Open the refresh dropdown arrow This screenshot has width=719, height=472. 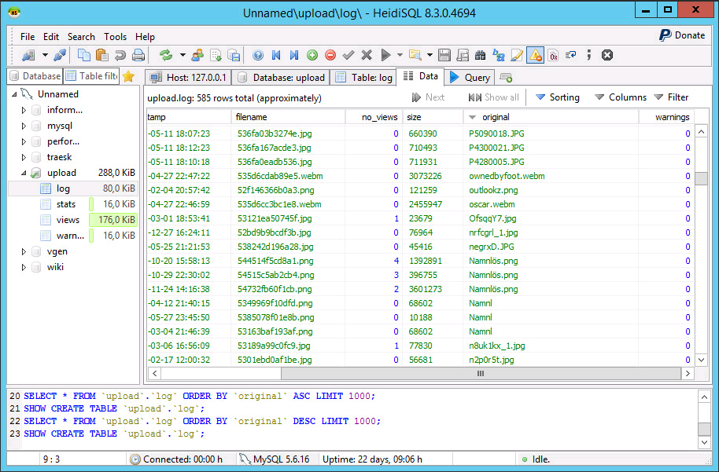(183, 56)
